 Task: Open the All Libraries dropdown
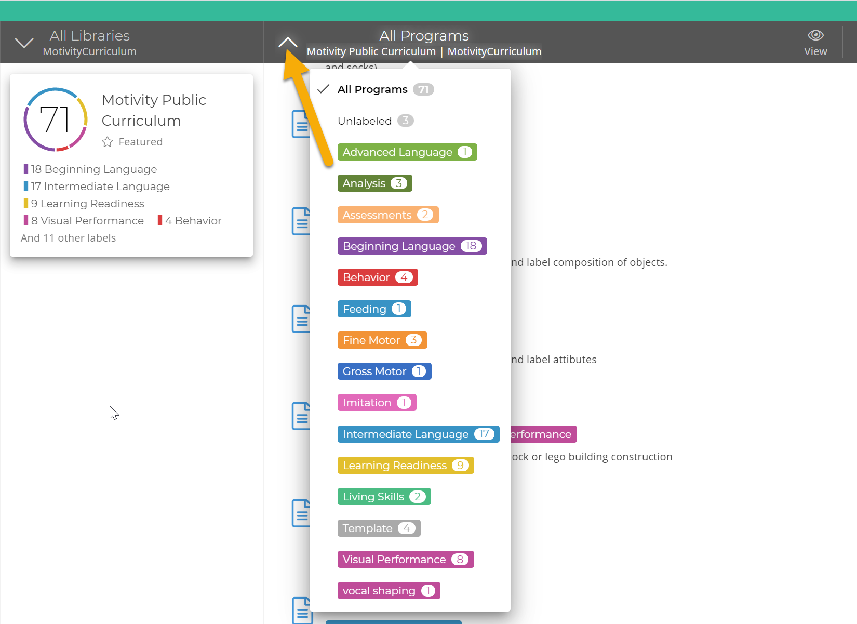click(24, 42)
